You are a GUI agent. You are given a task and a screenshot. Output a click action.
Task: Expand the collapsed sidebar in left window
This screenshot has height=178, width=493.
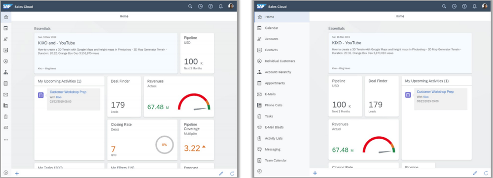(x=5, y=173)
